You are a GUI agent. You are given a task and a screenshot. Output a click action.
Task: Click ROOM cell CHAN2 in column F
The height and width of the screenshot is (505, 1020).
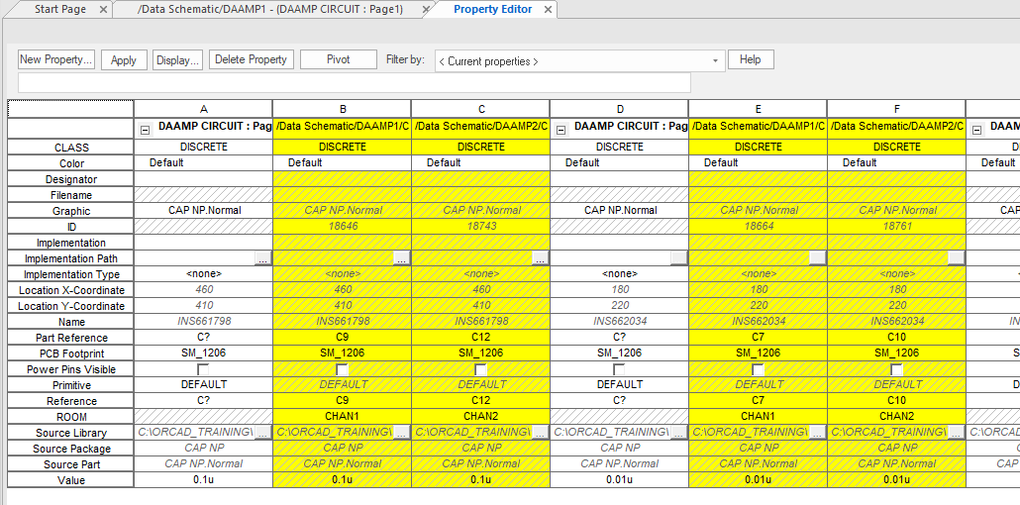click(896, 417)
